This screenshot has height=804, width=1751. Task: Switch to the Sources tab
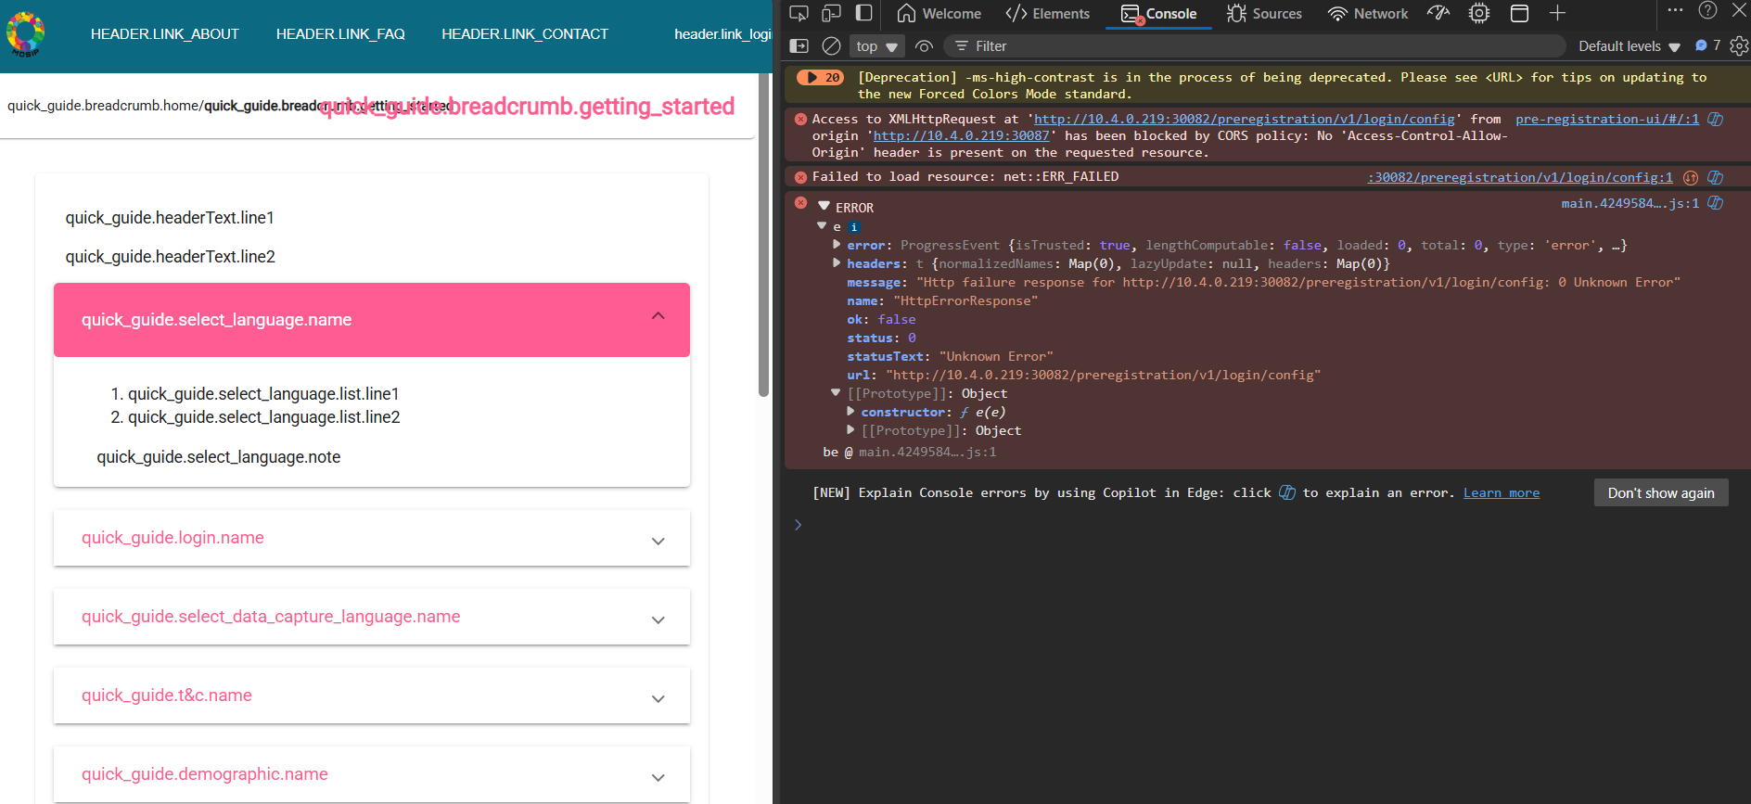[x=1264, y=14]
